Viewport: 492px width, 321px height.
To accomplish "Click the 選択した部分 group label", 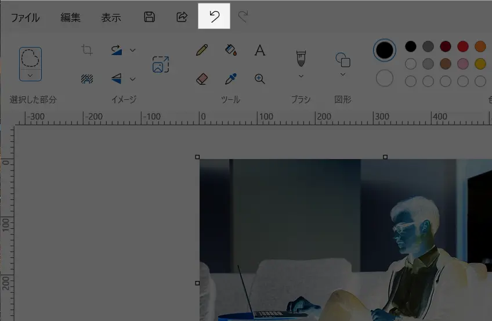I will pos(33,100).
